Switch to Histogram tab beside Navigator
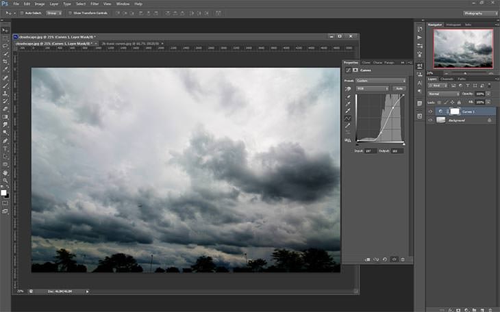Image resolution: width=500 pixels, height=312 pixels. (x=453, y=25)
